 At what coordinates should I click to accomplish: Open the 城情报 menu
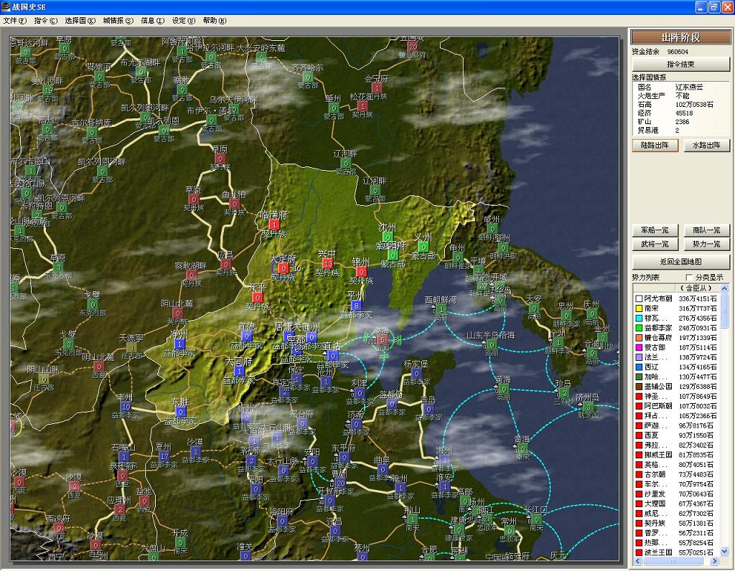118,21
